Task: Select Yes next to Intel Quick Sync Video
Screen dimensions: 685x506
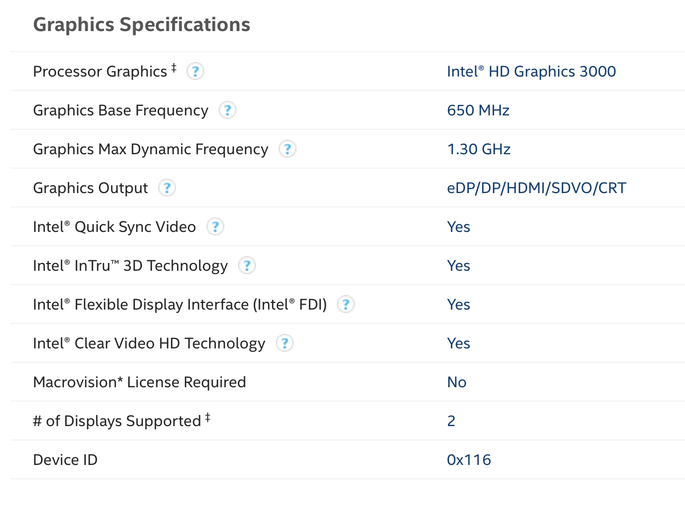Action: point(458,226)
